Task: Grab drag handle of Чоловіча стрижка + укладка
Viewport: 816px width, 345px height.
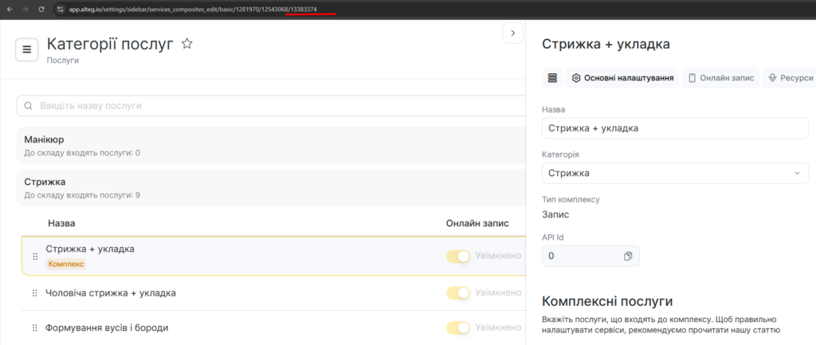Action: pyautogui.click(x=35, y=293)
